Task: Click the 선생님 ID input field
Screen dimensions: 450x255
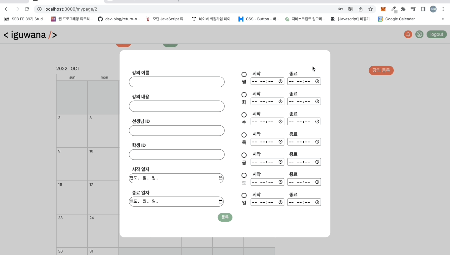Action: (x=177, y=131)
